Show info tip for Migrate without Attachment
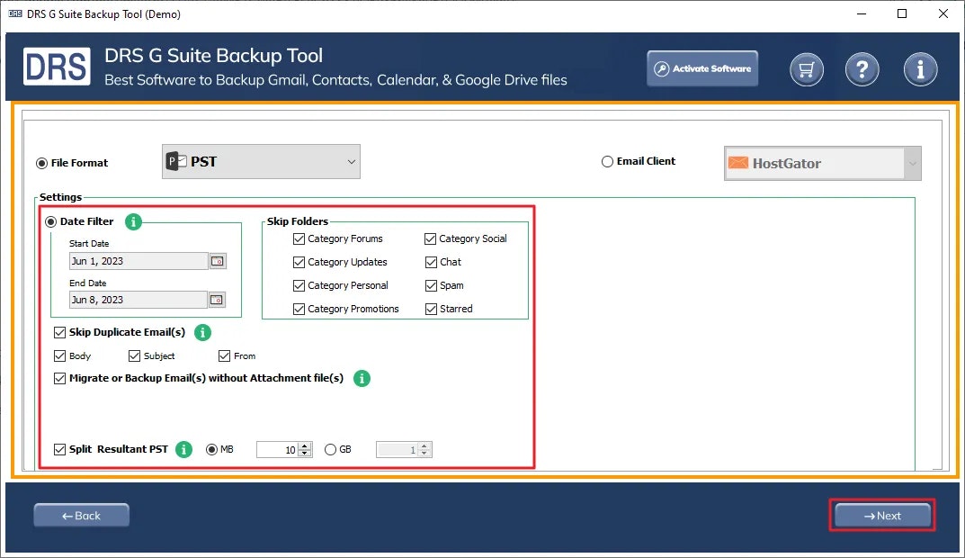Screen dimensions: 965x558 coord(362,378)
